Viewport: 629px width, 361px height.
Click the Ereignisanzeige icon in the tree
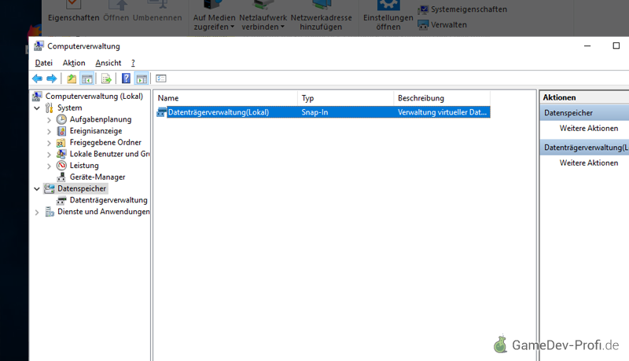(62, 131)
